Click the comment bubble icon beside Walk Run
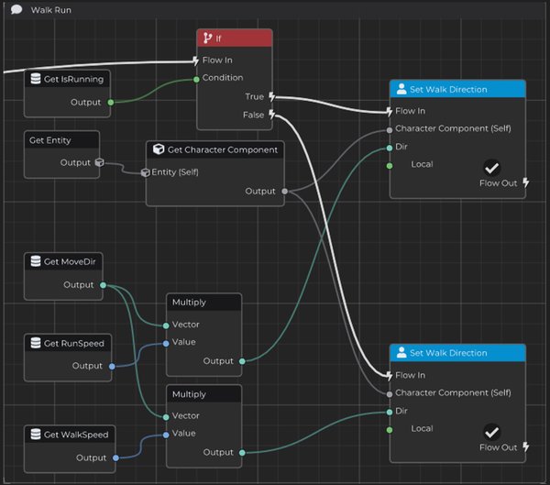Viewport: 550px width, 485px height. tap(16, 10)
